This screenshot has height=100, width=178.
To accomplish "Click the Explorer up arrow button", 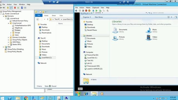I will pyautogui.click(x=48, y=19).
